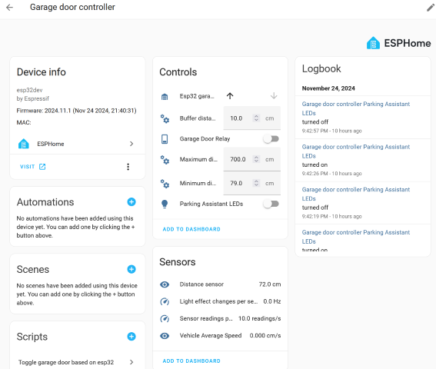This screenshot has width=436, height=369.
Task: Click the Sensor readings gauge icon
Action: pyautogui.click(x=165, y=318)
